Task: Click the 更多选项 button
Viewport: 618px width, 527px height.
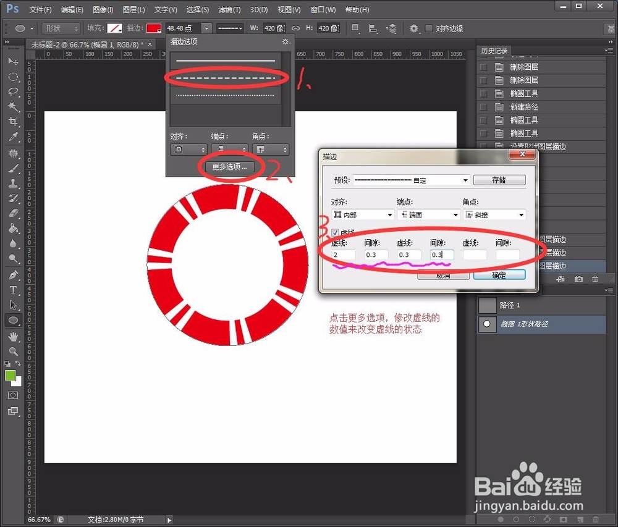Action: click(x=229, y=166)
